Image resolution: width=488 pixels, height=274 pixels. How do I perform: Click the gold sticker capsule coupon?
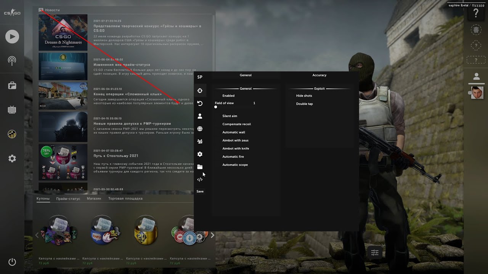click(x=146, y=230)
